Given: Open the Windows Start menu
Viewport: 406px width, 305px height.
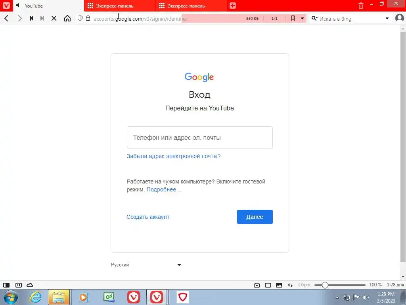Looking at the screenshot, I should click(11, 297).
